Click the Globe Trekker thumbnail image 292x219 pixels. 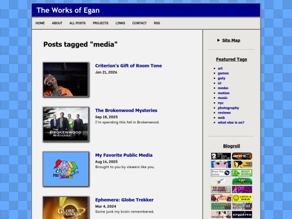click(x=66, y=208)
